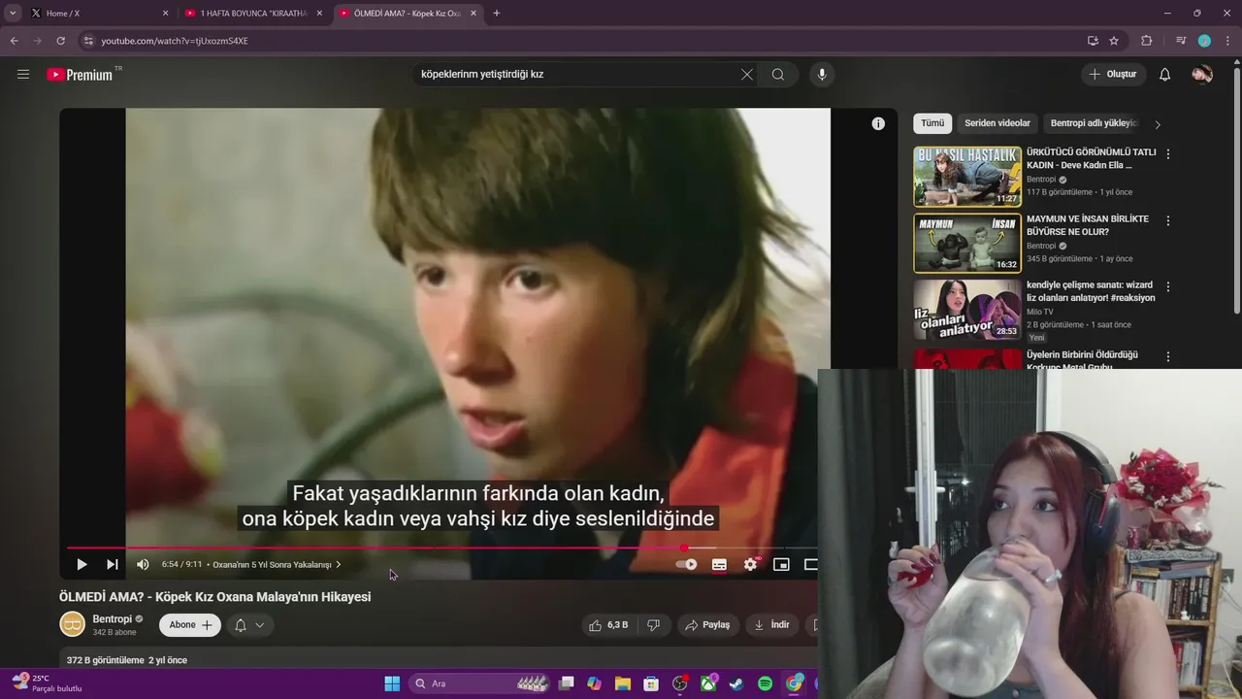Open YouTube notifications bell
This screenshot has height=699, width=1242.
(x=1165, y=74)
